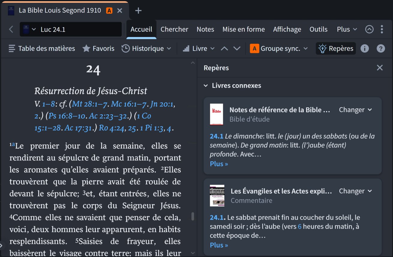Click Plus » under Notes de référence
393x257 pixels.
pos(219,164)
